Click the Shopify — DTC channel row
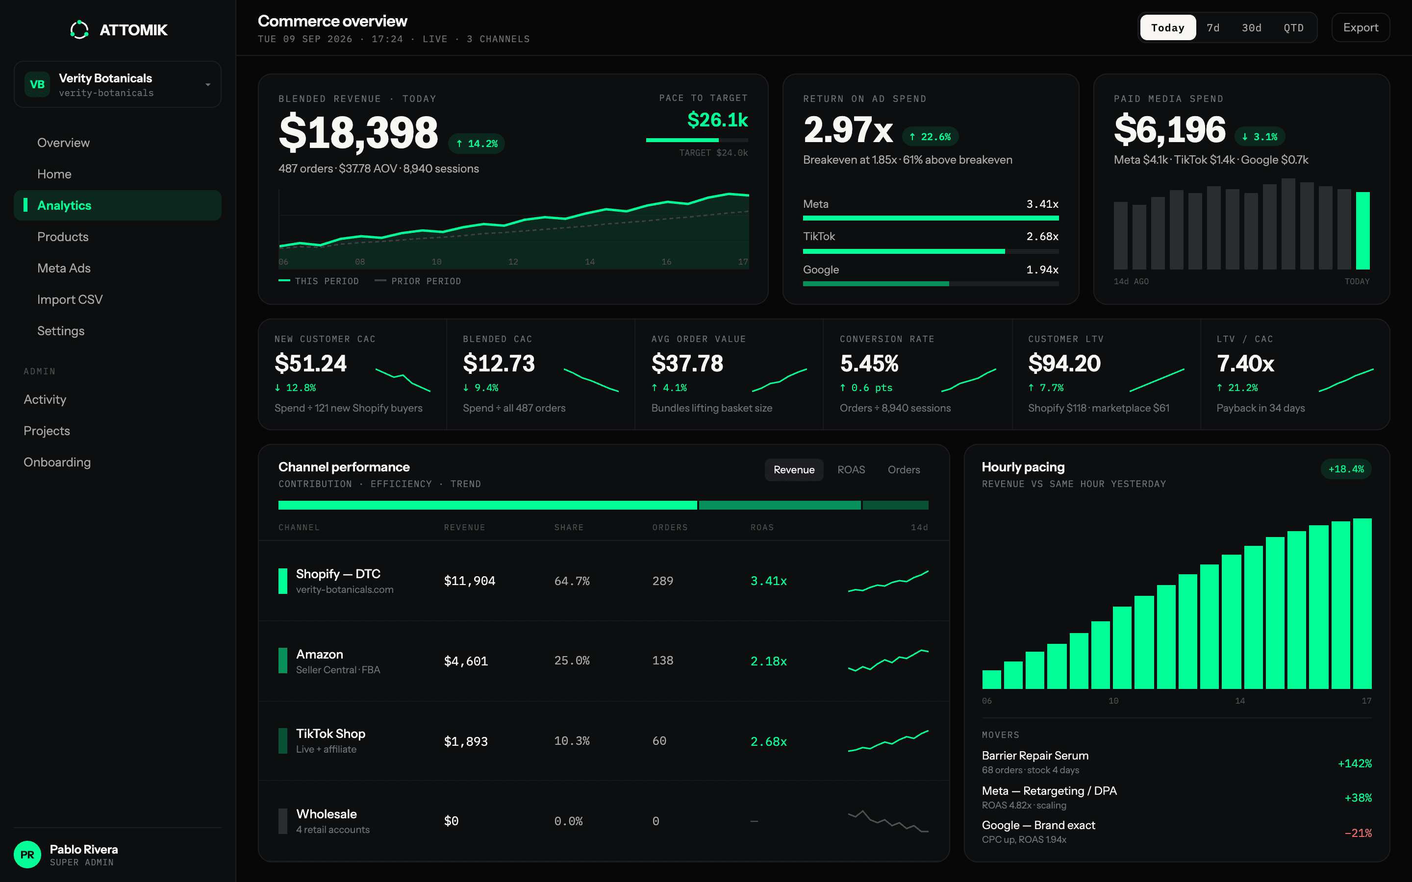This screenshot has height=882, width=1412. [x=604, y=581]
